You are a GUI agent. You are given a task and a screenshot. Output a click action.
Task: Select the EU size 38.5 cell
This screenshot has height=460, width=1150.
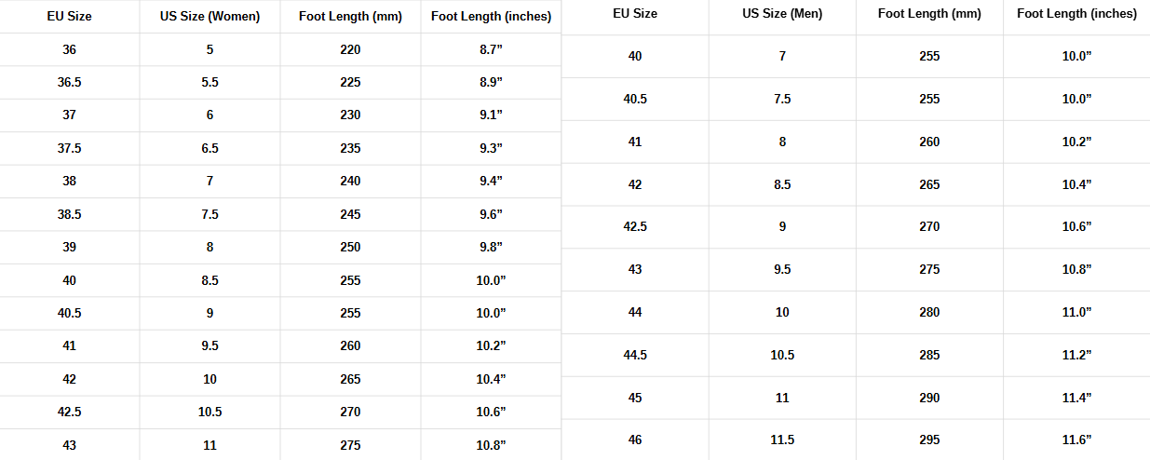[x=70, y=214]
